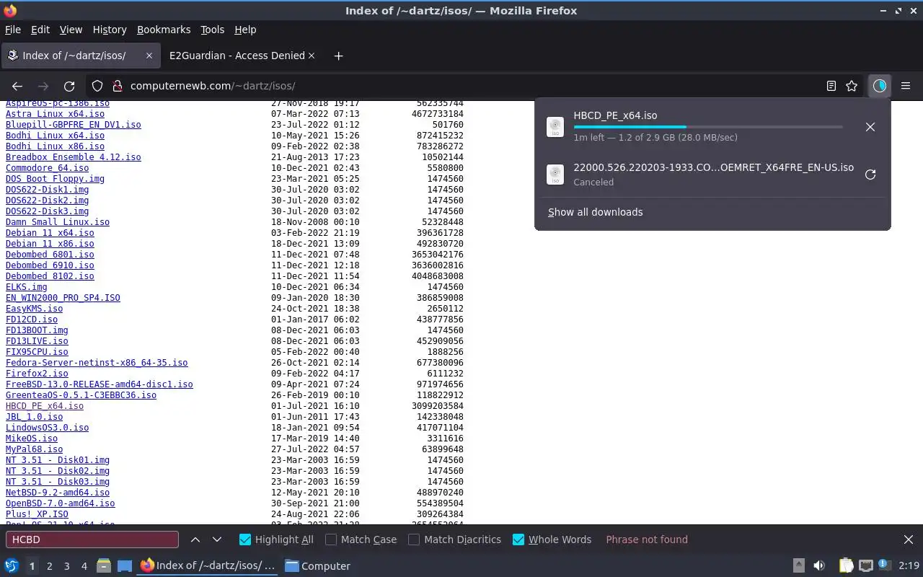The image size is (923, 577).
Task: Open the File menu
Action: click(x=13, y=30)
